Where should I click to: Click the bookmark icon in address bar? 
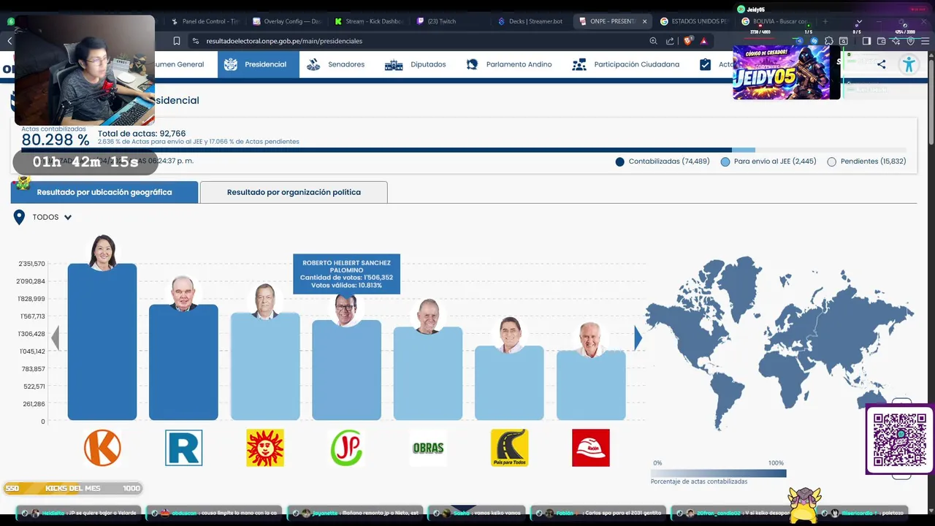176,41
